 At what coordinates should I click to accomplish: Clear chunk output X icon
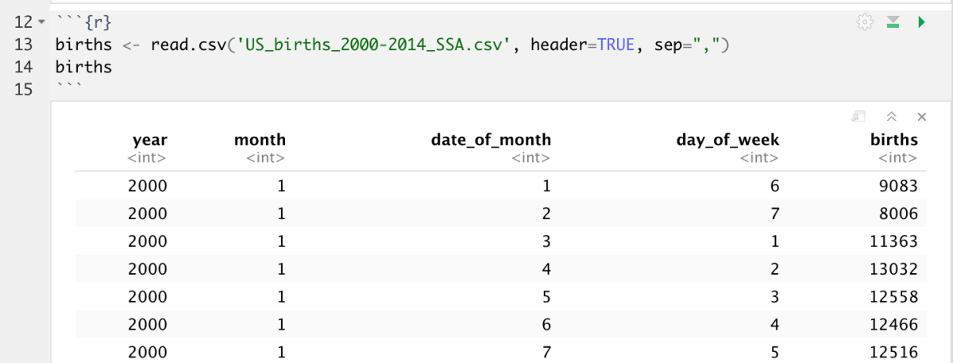(922, 117)
